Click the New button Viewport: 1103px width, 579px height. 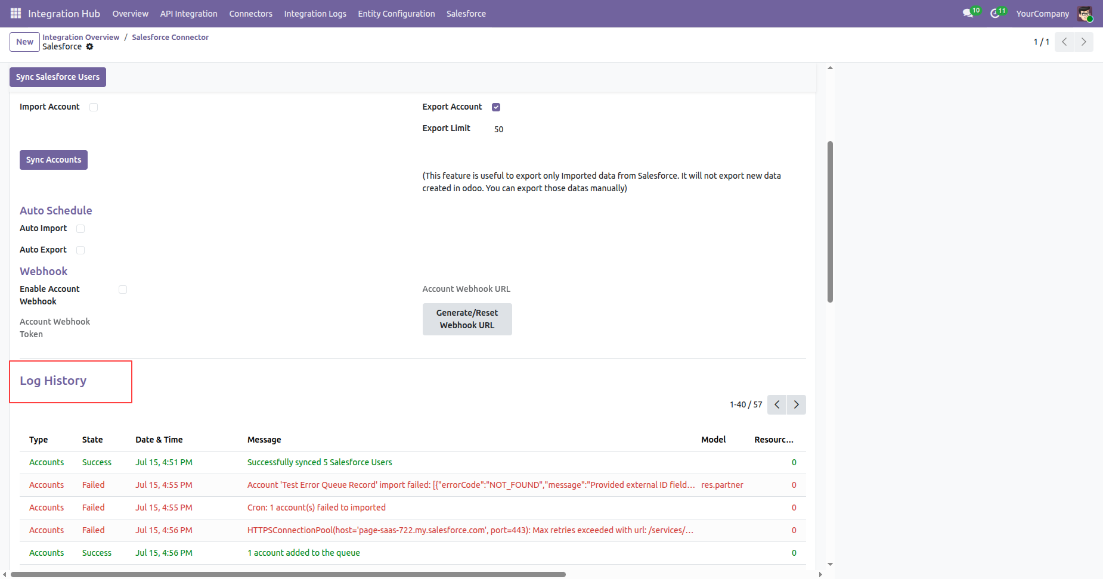(24, 42)
